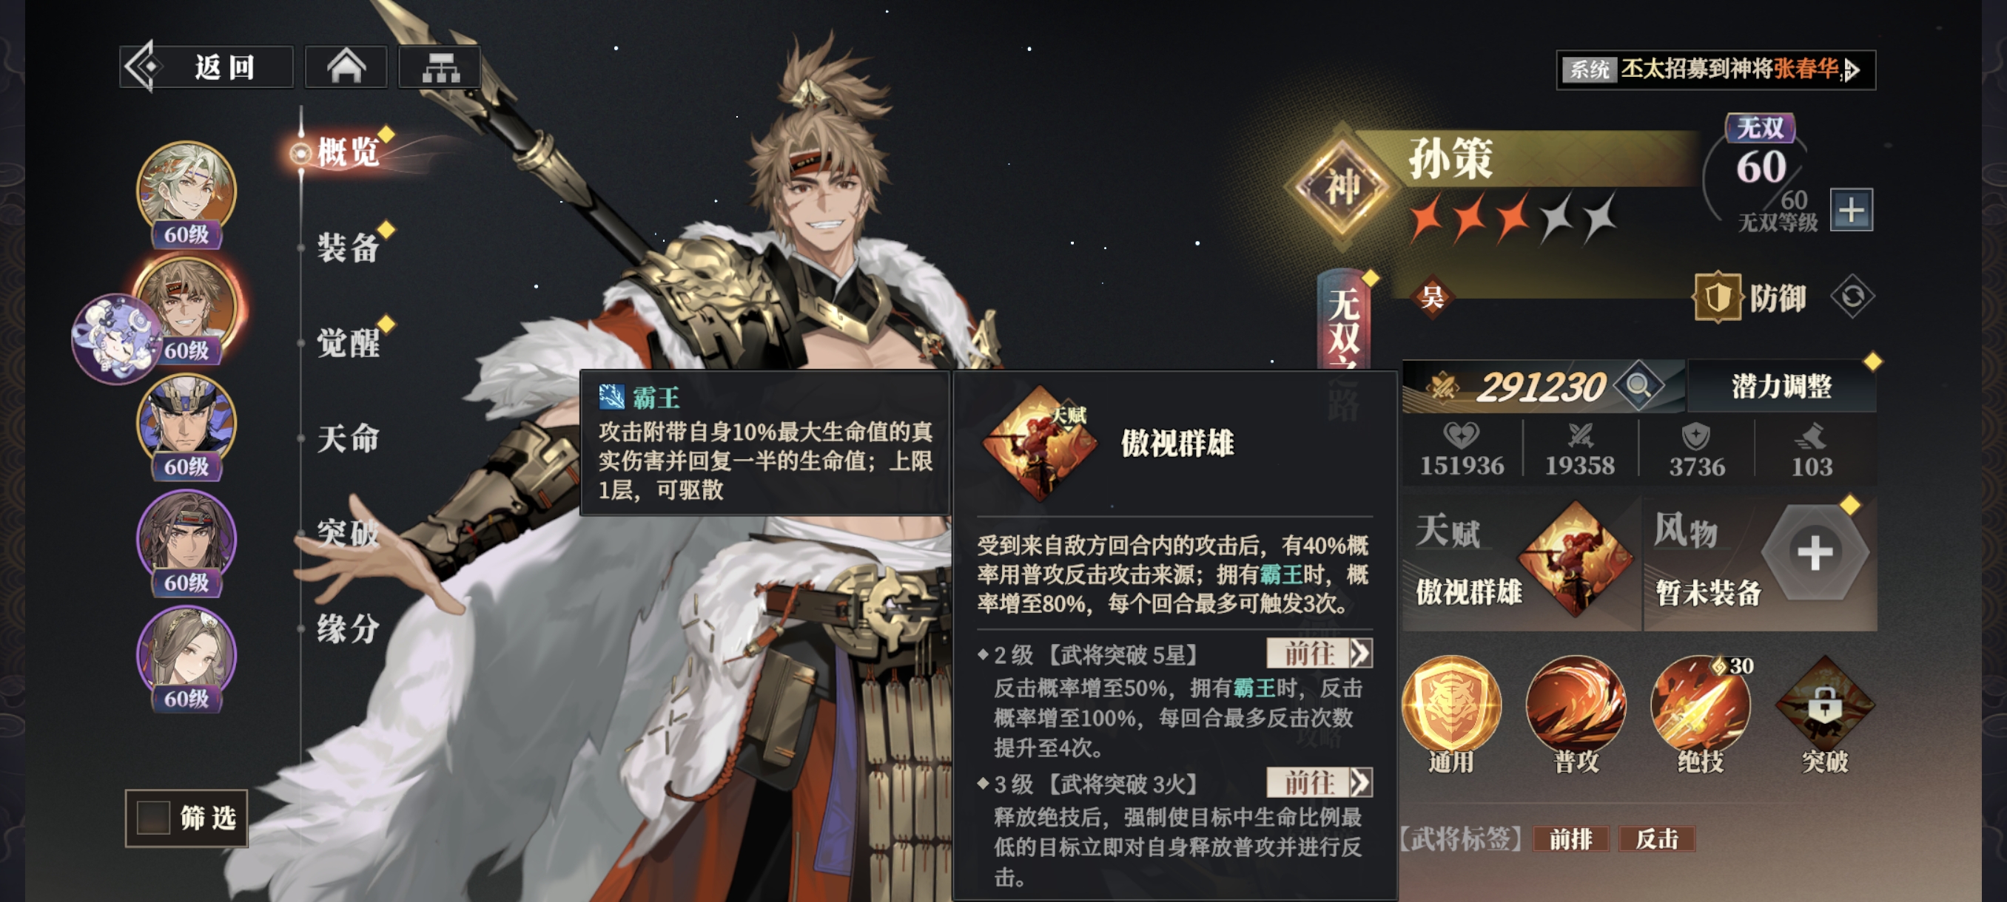Open the hierarchy tree icon
2007x902 pixels.
pyautogui.click(x=440, y=67)
